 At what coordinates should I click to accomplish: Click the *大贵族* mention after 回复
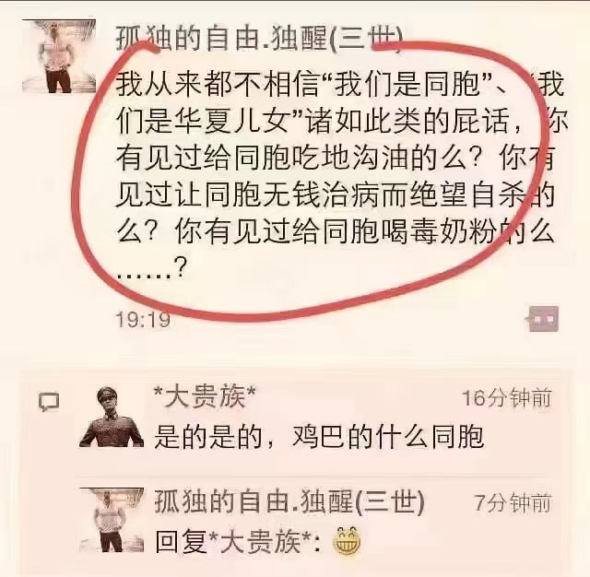click(260, 542)
